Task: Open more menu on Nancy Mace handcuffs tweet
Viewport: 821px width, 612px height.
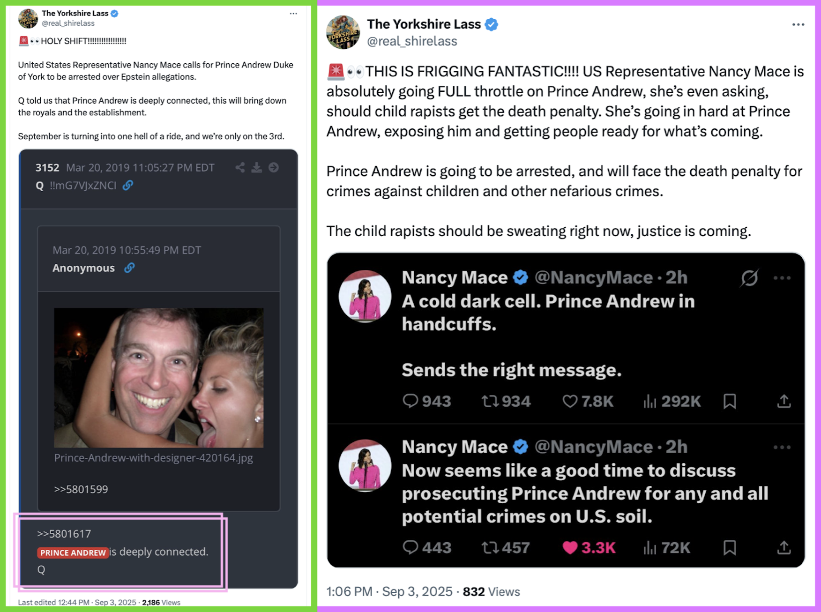Action: point(782,278)
